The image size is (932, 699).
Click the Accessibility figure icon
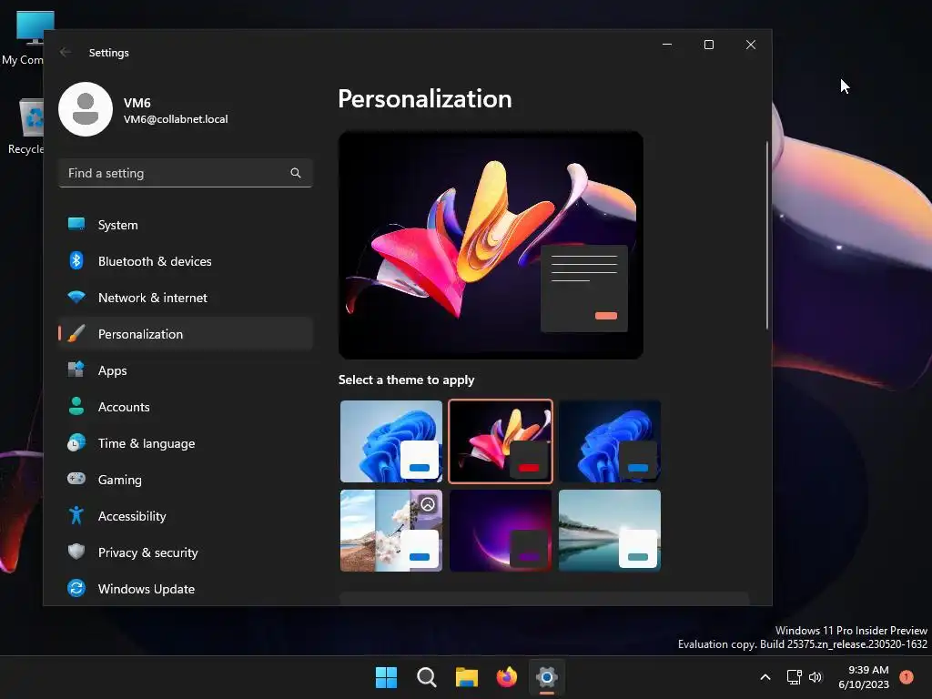tap(76, 515)
